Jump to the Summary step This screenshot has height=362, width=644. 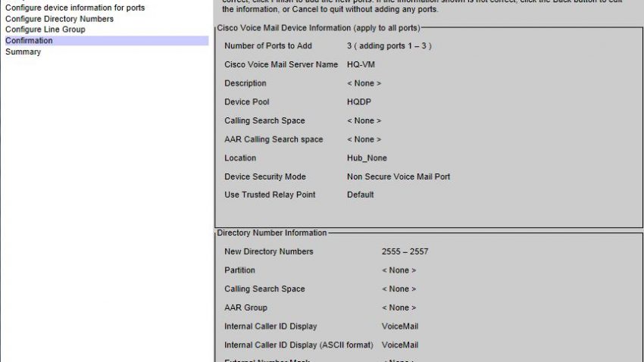[x=23, y=52]
